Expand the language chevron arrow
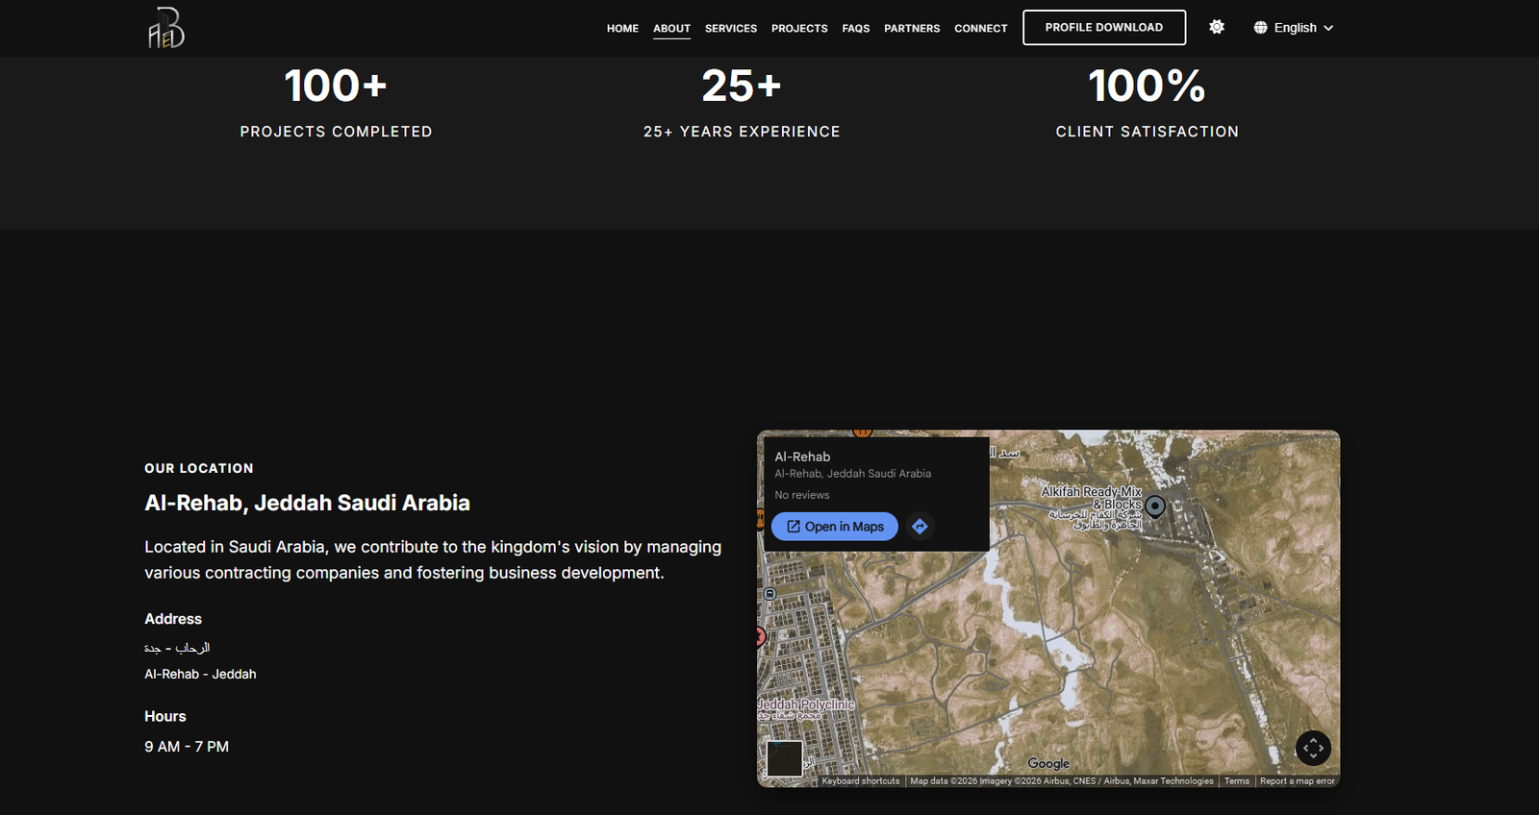This screenshot has width=1539, height=815. pos(1328,28)
